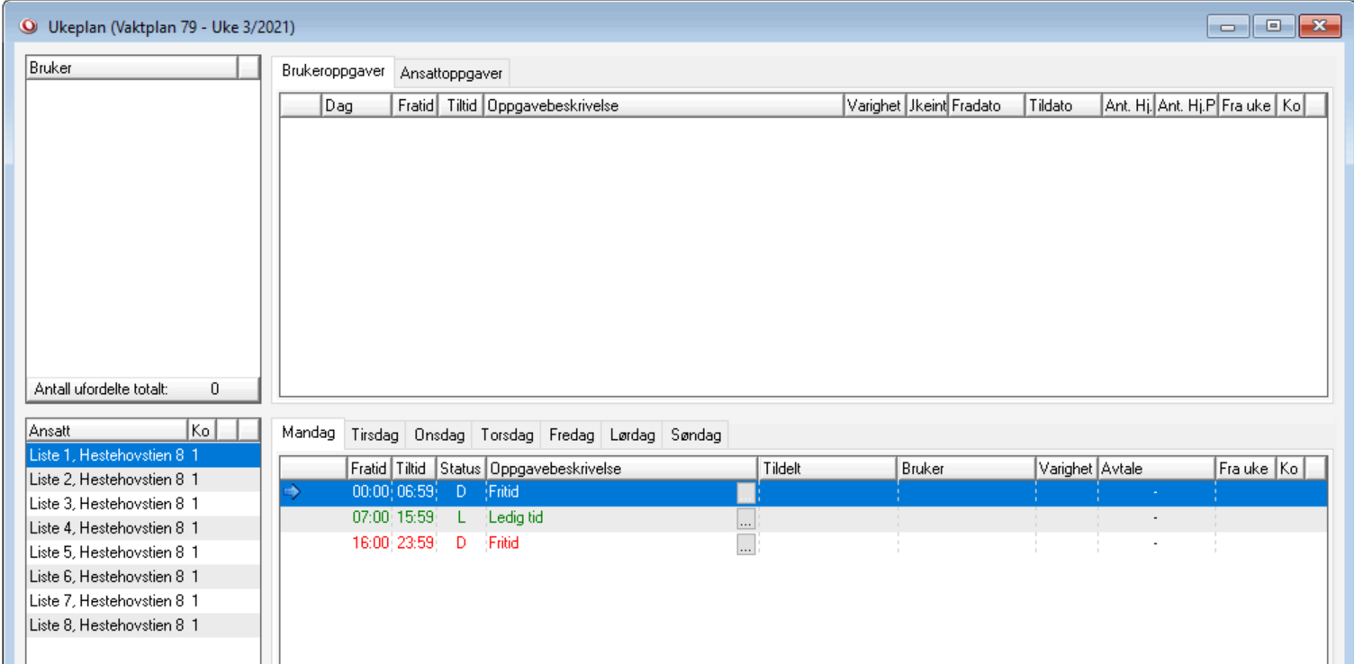Minimize the Ukeplan window
Viewport: 1354px width, 664px height.
point(1228,26)
